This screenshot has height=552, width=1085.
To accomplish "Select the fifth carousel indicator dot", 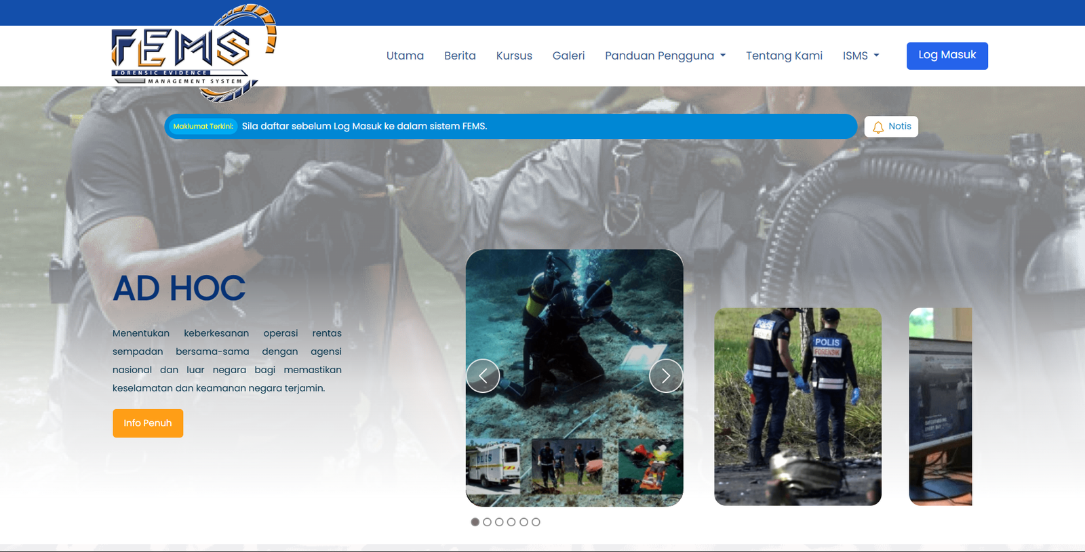I will click(524, 522).
